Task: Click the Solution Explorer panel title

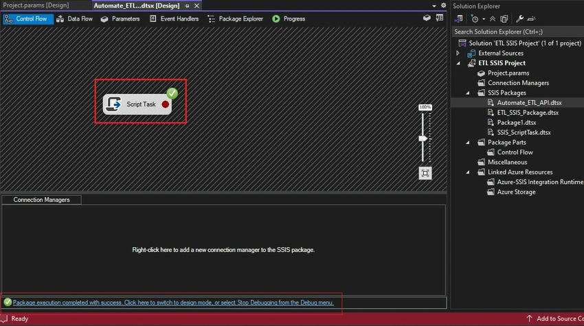Action: [x=476, y=6]
